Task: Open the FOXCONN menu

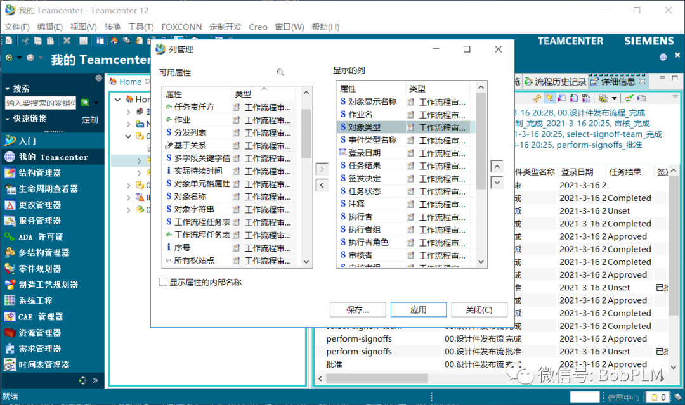Action: pyautogui.click(x=182, y=27)
